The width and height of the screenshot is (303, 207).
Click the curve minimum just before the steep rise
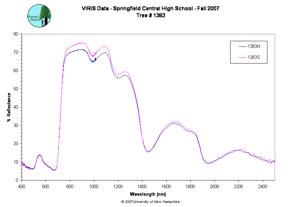(54, 170)
